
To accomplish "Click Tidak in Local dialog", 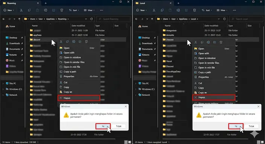I will (251, 126).
